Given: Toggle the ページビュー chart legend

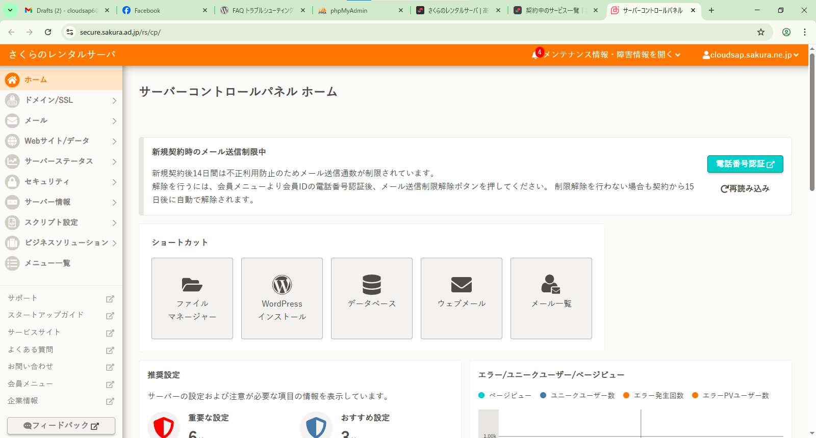Looking at the screenshot, I should tap(505, 395).
